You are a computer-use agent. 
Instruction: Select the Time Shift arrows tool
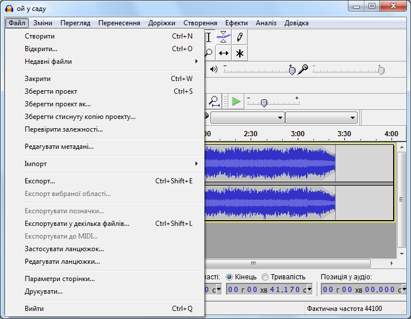pos(224,53)
